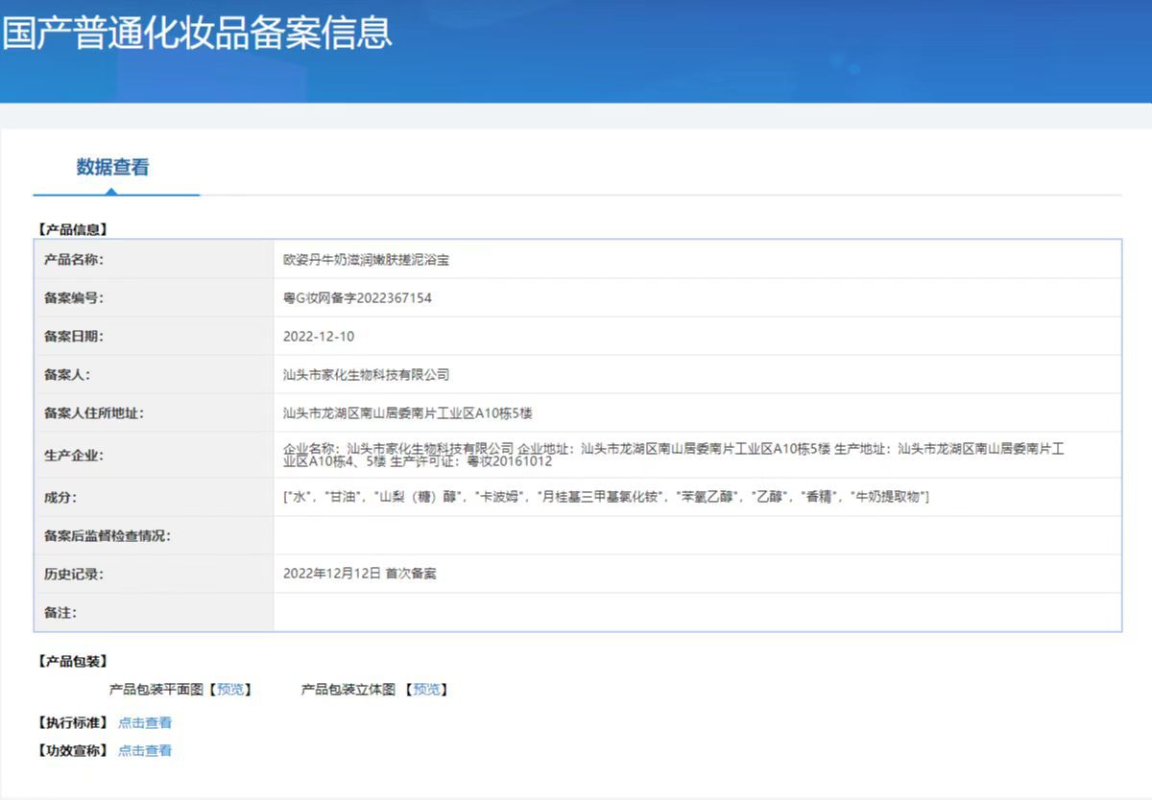Click the 产品包装立体图 label
The image size is (1152, 800).
[x=348, y=689]
